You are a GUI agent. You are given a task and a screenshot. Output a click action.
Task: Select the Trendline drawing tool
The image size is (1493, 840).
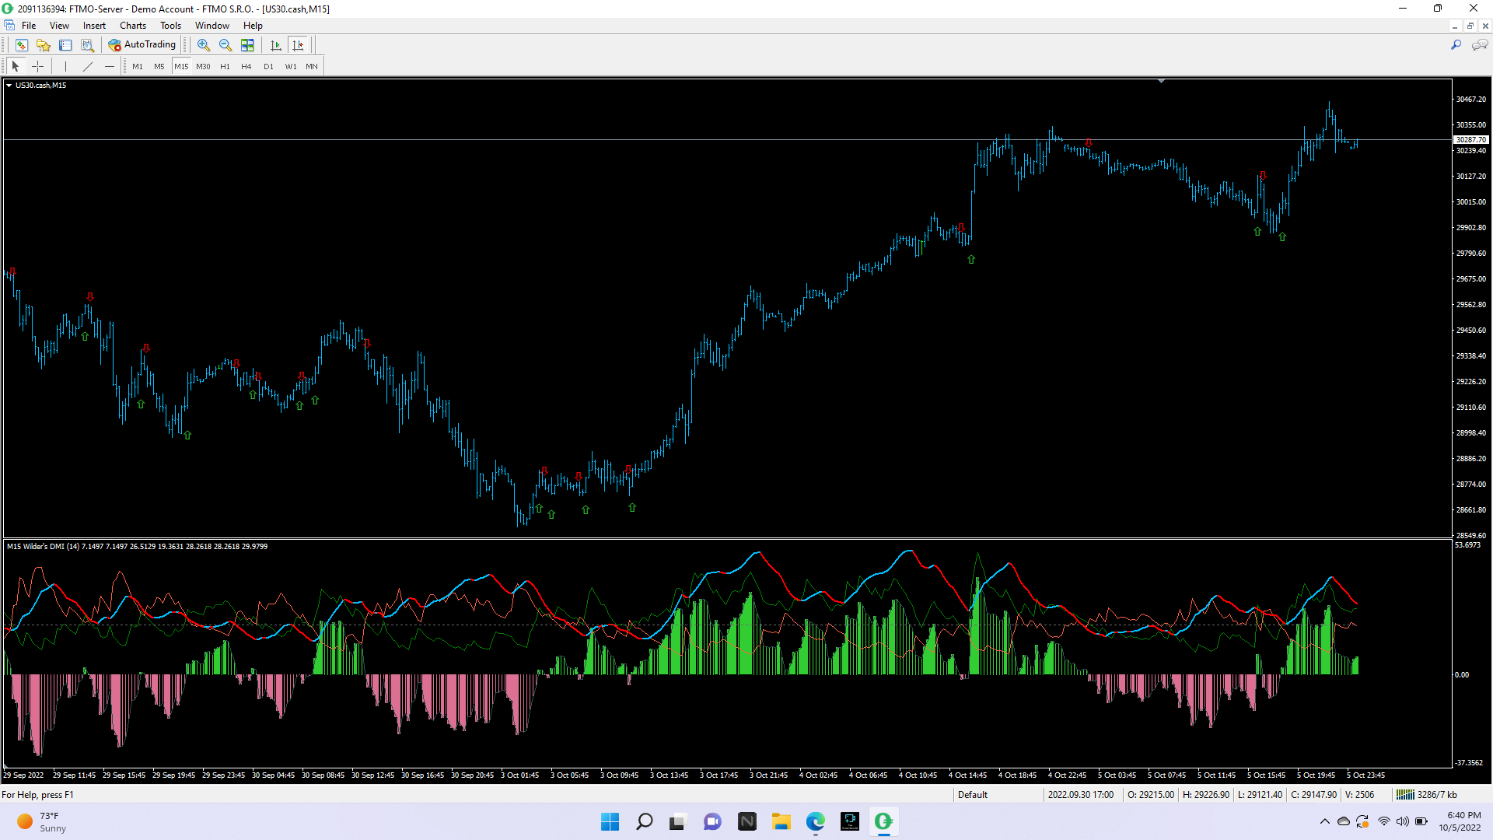tap(88, 67)
